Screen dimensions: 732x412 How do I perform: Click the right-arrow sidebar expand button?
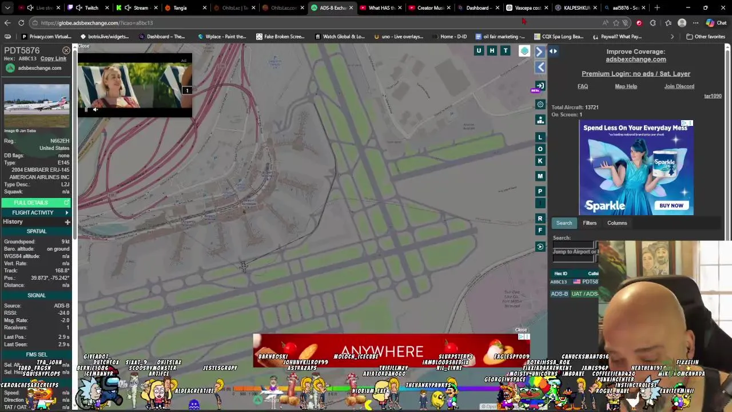click(540, 51)
